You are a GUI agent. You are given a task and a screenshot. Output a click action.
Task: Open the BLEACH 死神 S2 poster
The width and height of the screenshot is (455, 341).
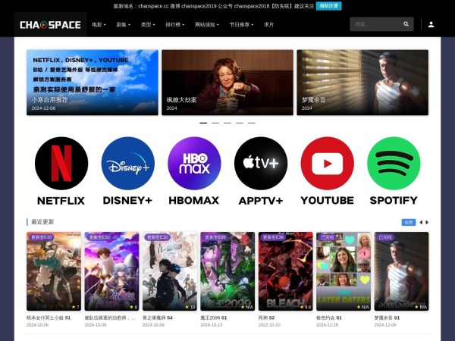pyautogui.click(x=285, y=271)
